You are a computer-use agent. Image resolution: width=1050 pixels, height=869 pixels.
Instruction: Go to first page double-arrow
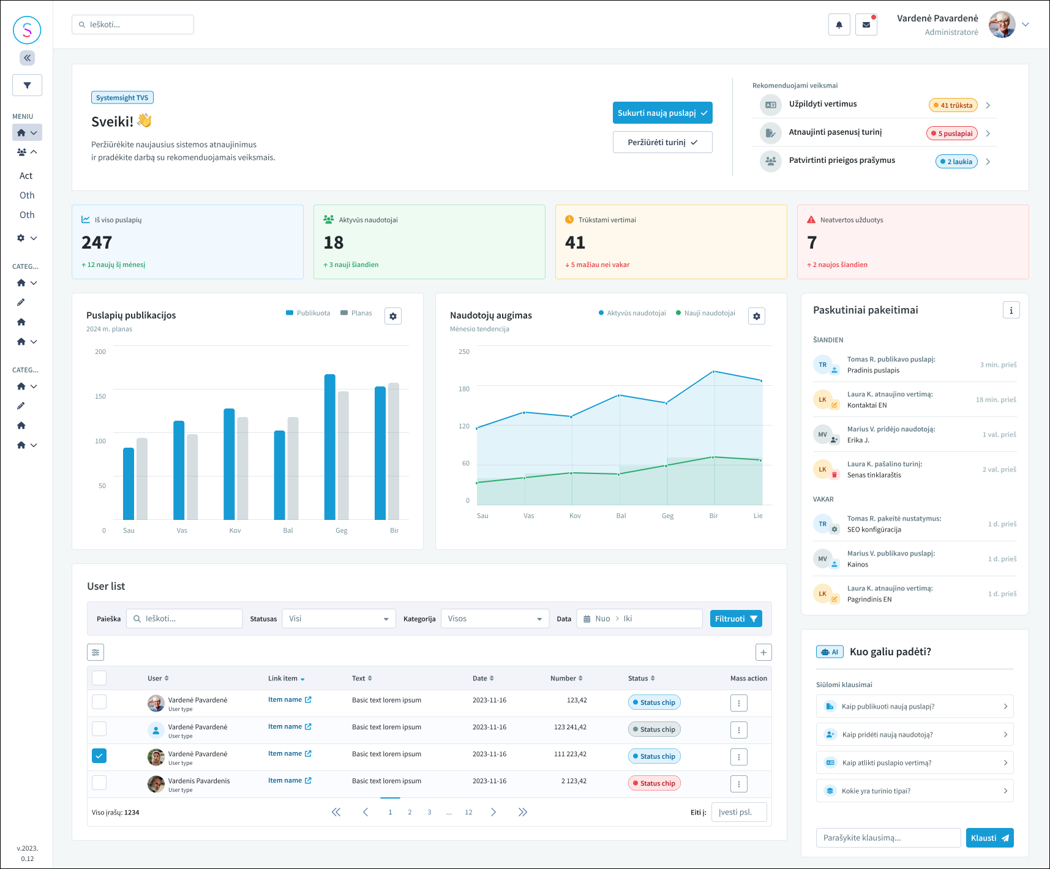pyautogui.click(x=336, y=812)
